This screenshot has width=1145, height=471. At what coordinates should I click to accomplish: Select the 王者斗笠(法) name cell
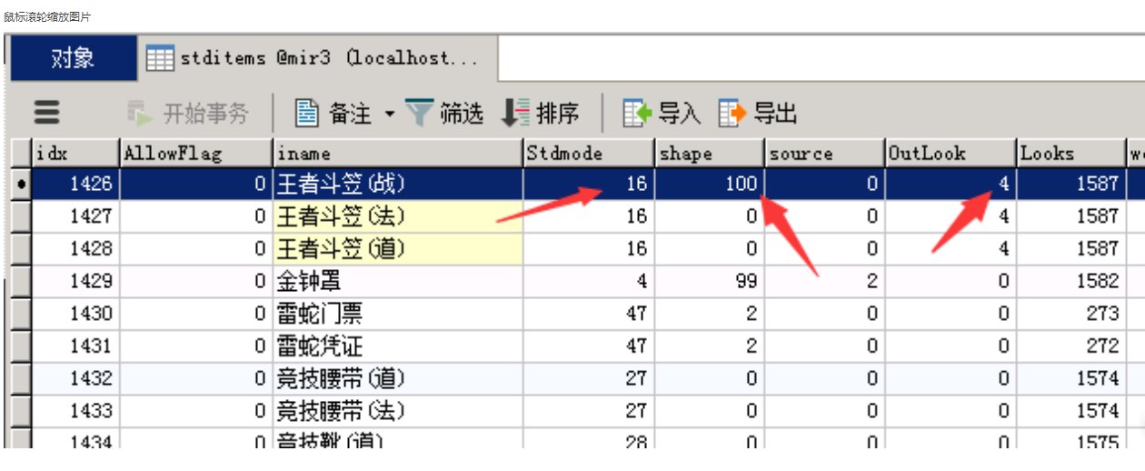tap(397, 215)
